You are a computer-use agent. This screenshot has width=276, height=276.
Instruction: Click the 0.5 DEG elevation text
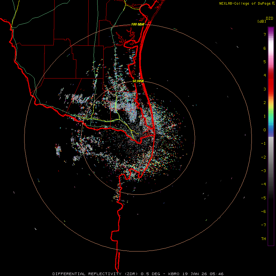[x=150, y=274]
